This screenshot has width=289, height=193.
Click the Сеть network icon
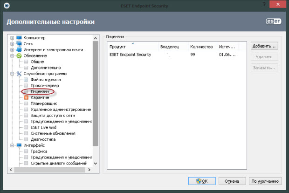pos(19,44)
